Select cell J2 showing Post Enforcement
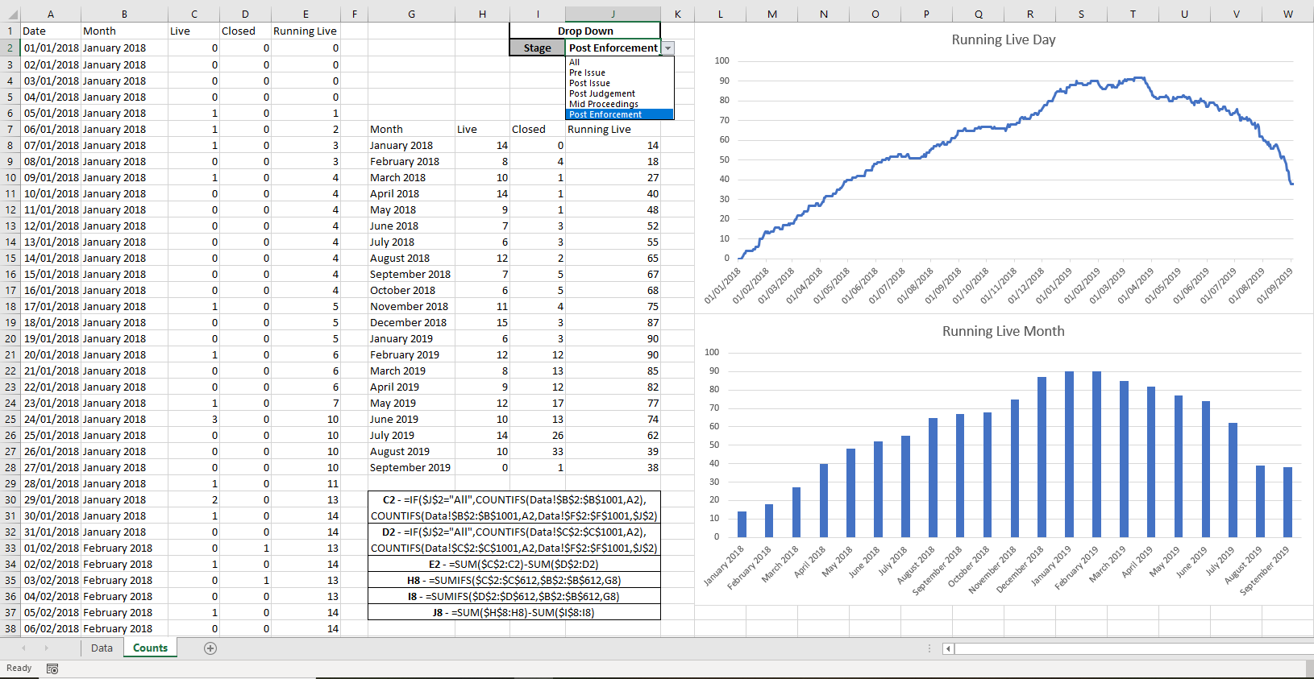 click(x=613, y=48)
